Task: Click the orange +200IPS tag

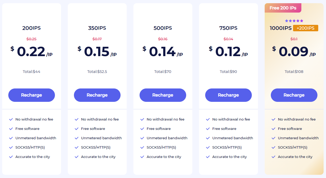Action: point(306,28)
